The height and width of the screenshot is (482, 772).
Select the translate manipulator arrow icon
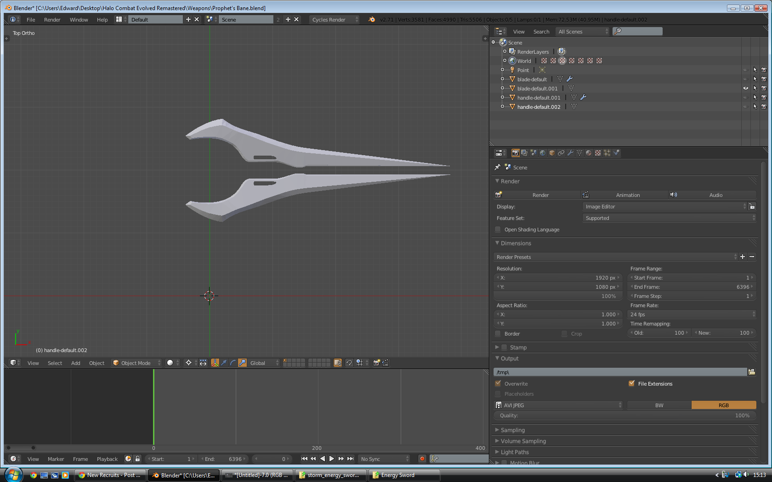pos(224,363)
